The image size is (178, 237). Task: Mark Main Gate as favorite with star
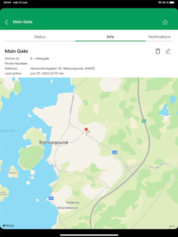tap(165, 22)
